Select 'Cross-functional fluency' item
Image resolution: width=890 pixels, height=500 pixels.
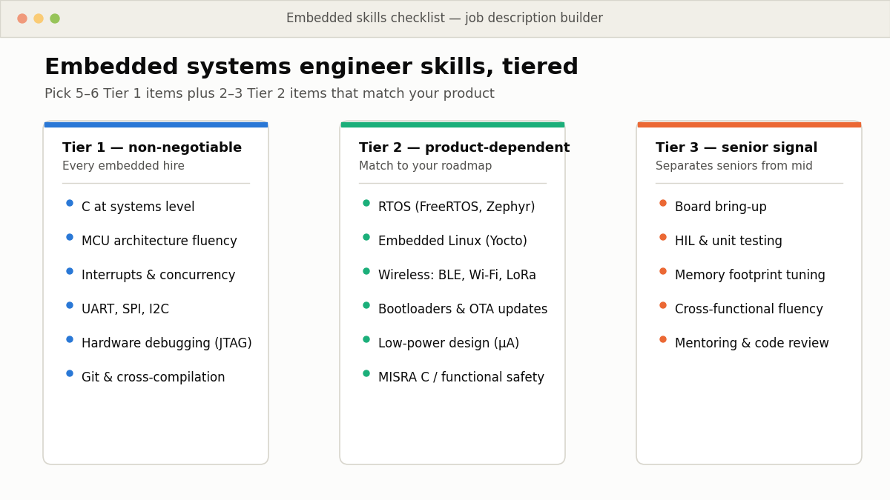[x=749, y=310]
